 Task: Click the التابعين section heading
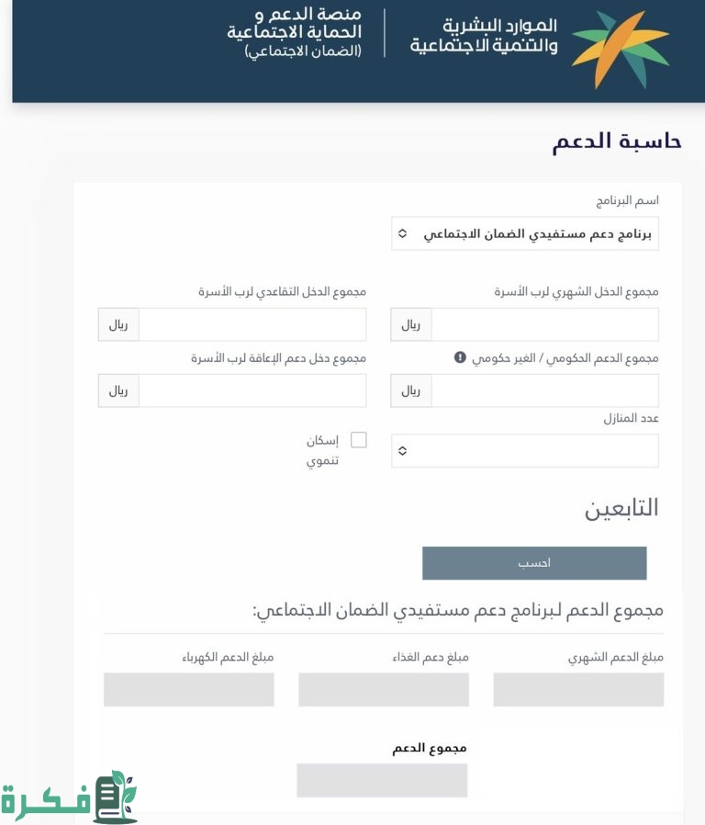[x=621, y=508]
